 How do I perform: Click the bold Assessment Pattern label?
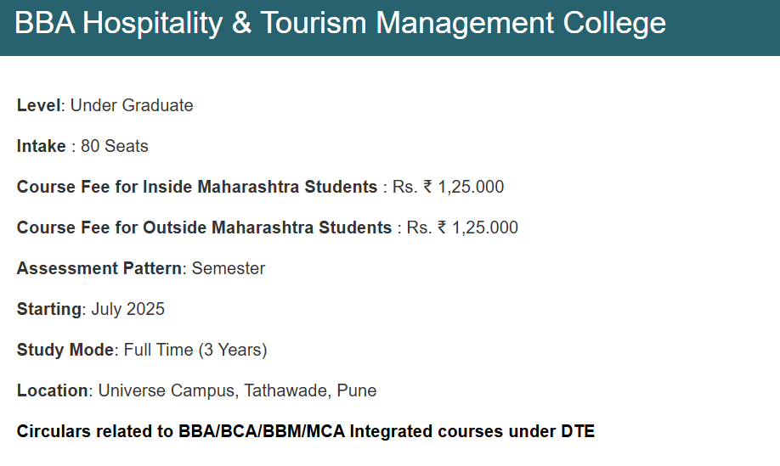99,268
